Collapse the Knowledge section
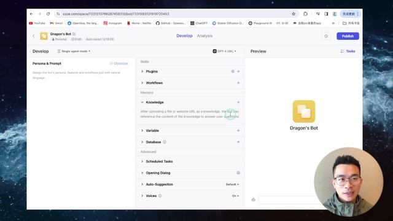Image resolution: width=393 pixels, height=221 pixels. click(x=142, y=103)
